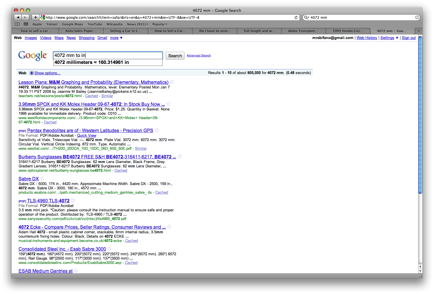Go forward with the Safari forward arrow
434x294 pixels.
tap(25, 17)
